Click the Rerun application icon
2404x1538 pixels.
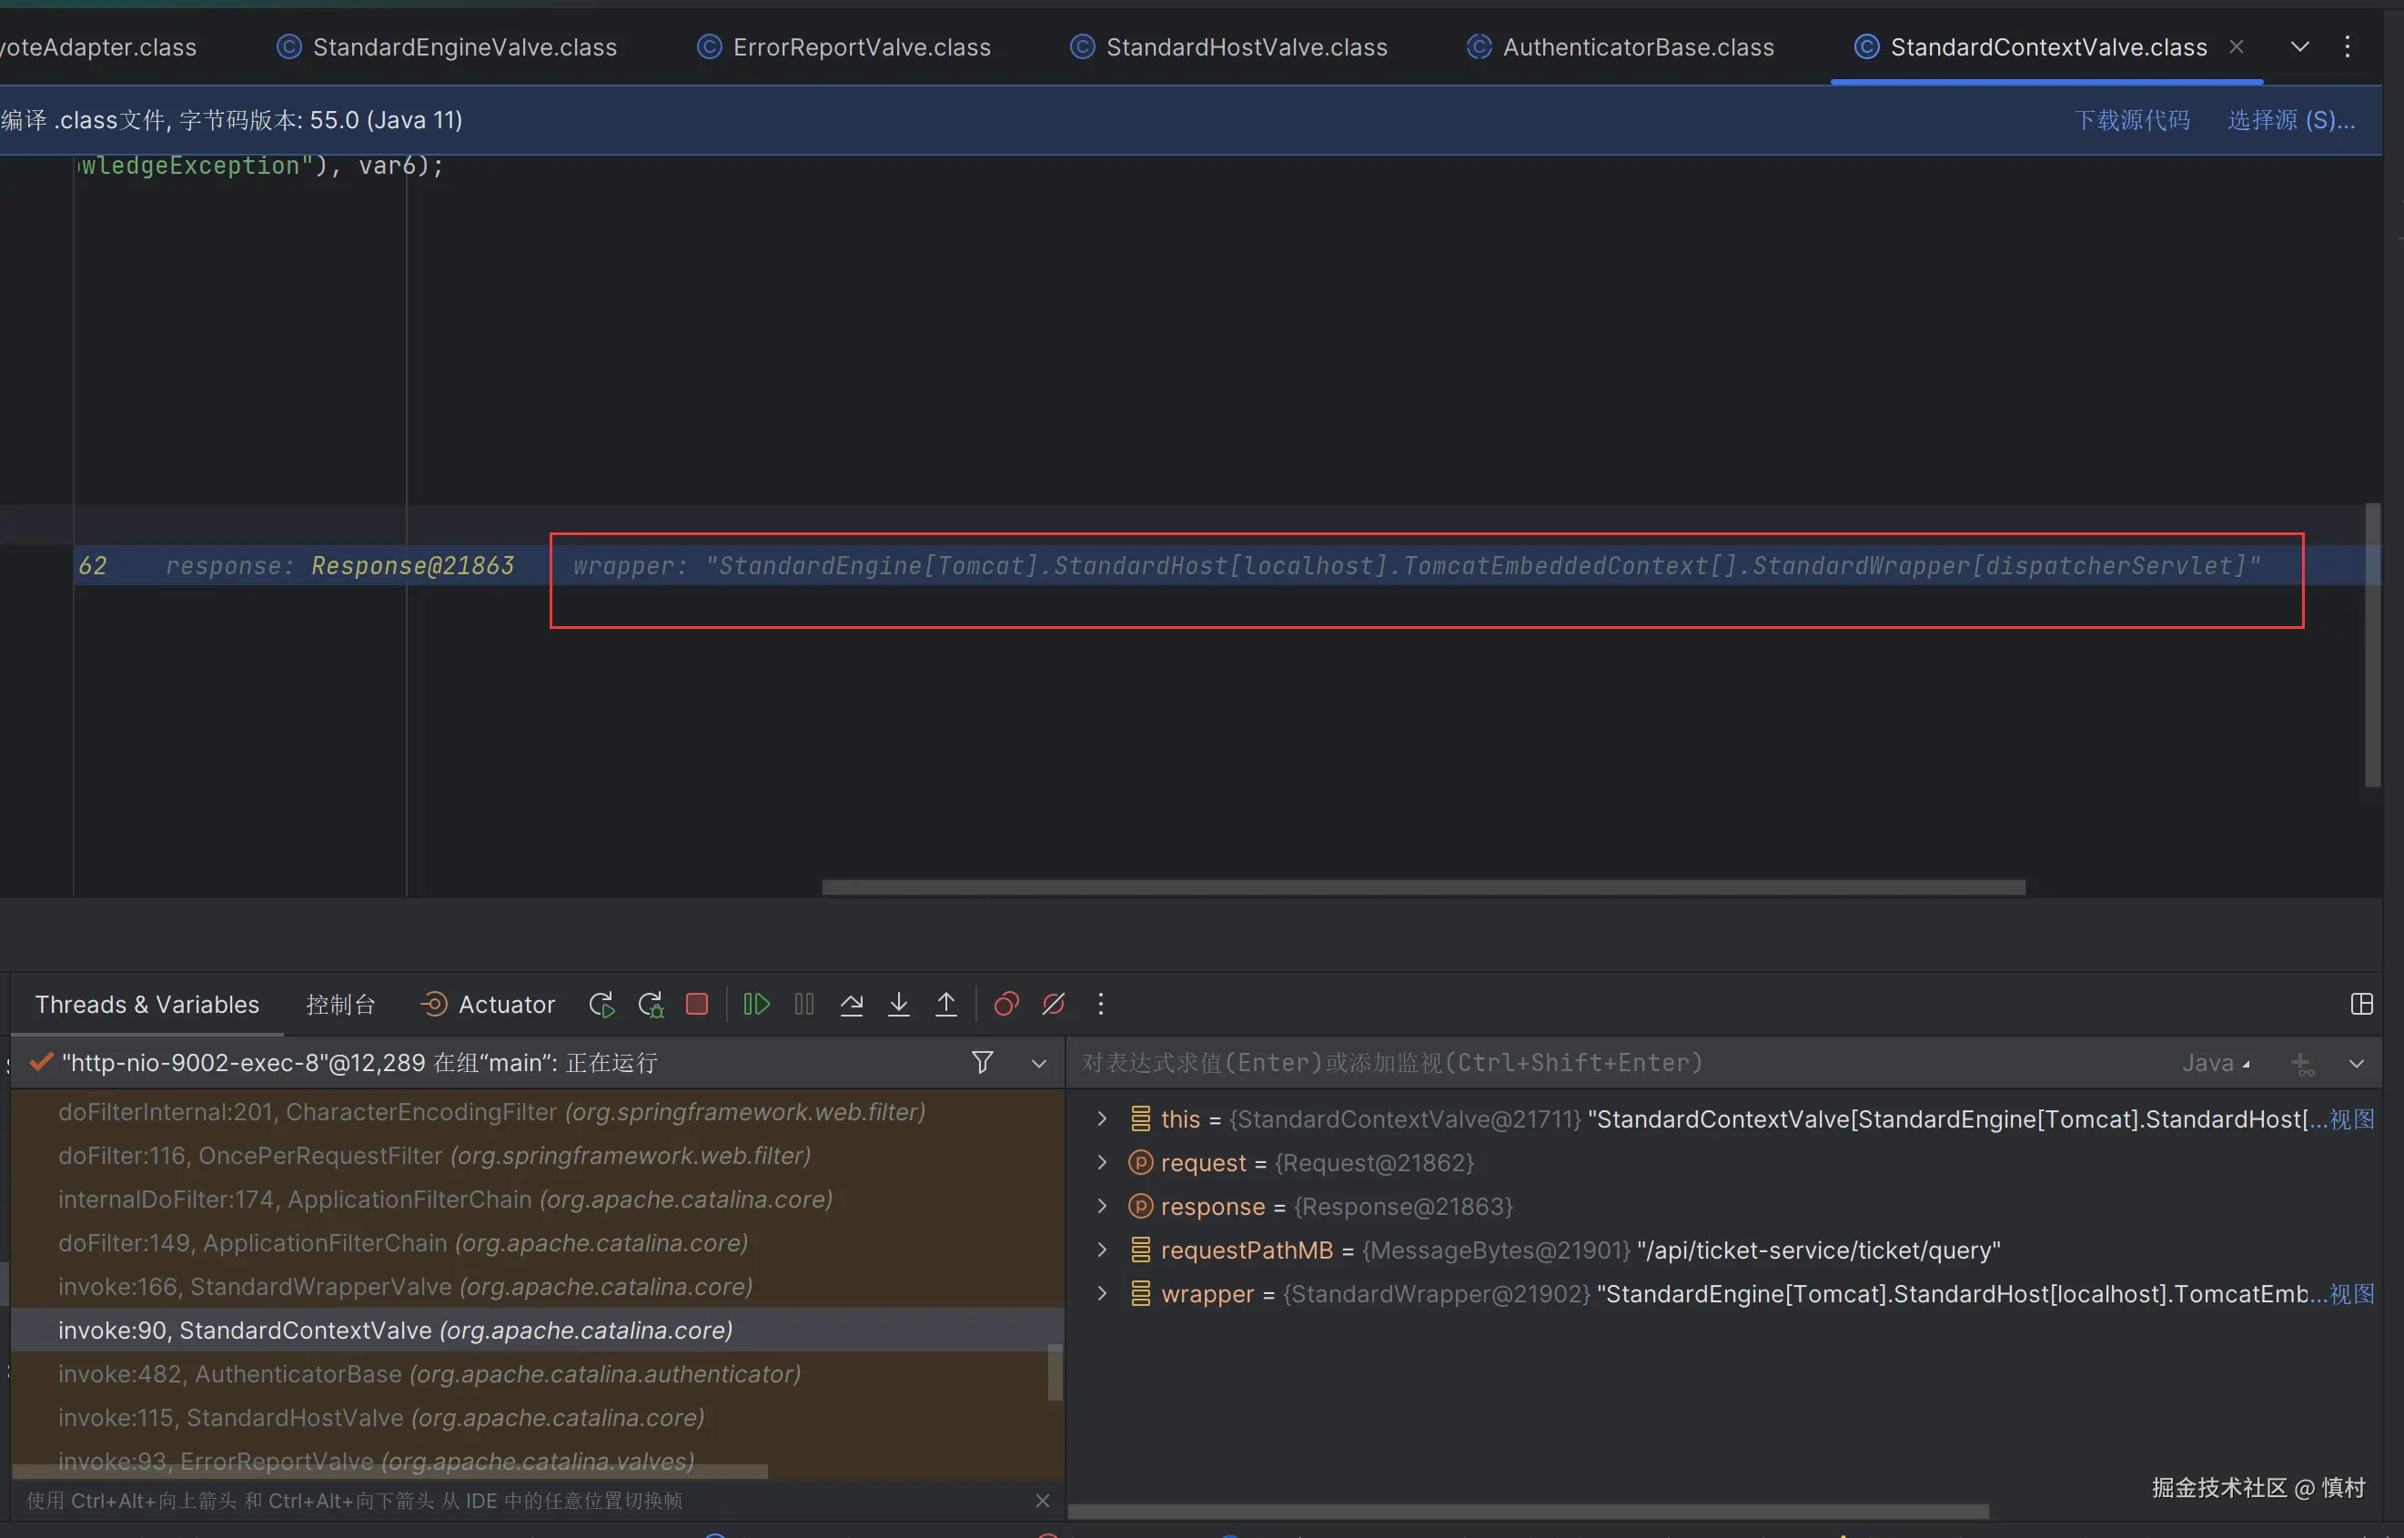click(601, 1004)
